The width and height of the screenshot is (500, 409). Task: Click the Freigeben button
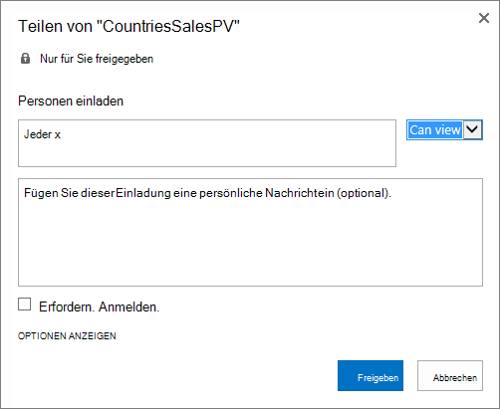(371, 375)
